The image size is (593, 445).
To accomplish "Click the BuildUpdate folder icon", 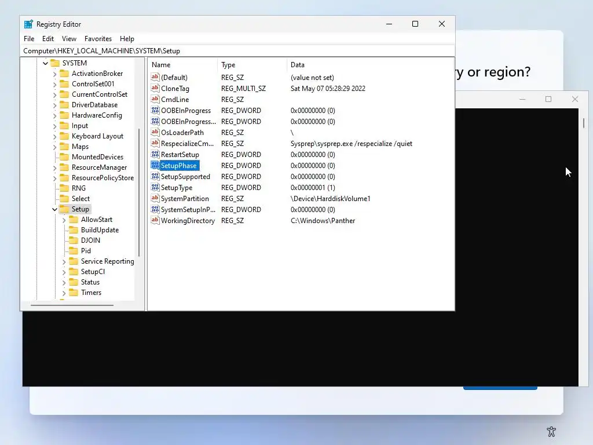I will tap(74, 229).
